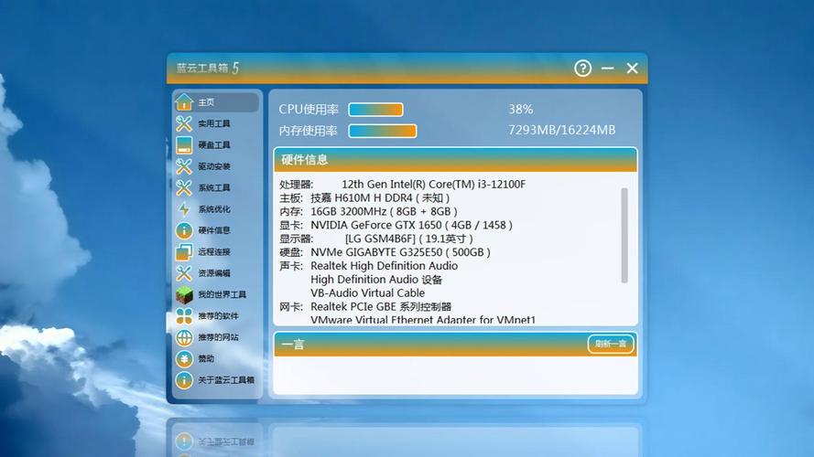
Task: Go to the 驱动安装 label
Action: pos(214,166)
